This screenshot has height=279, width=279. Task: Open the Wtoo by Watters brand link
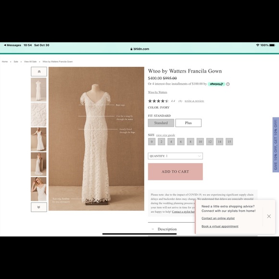point(157,92)
